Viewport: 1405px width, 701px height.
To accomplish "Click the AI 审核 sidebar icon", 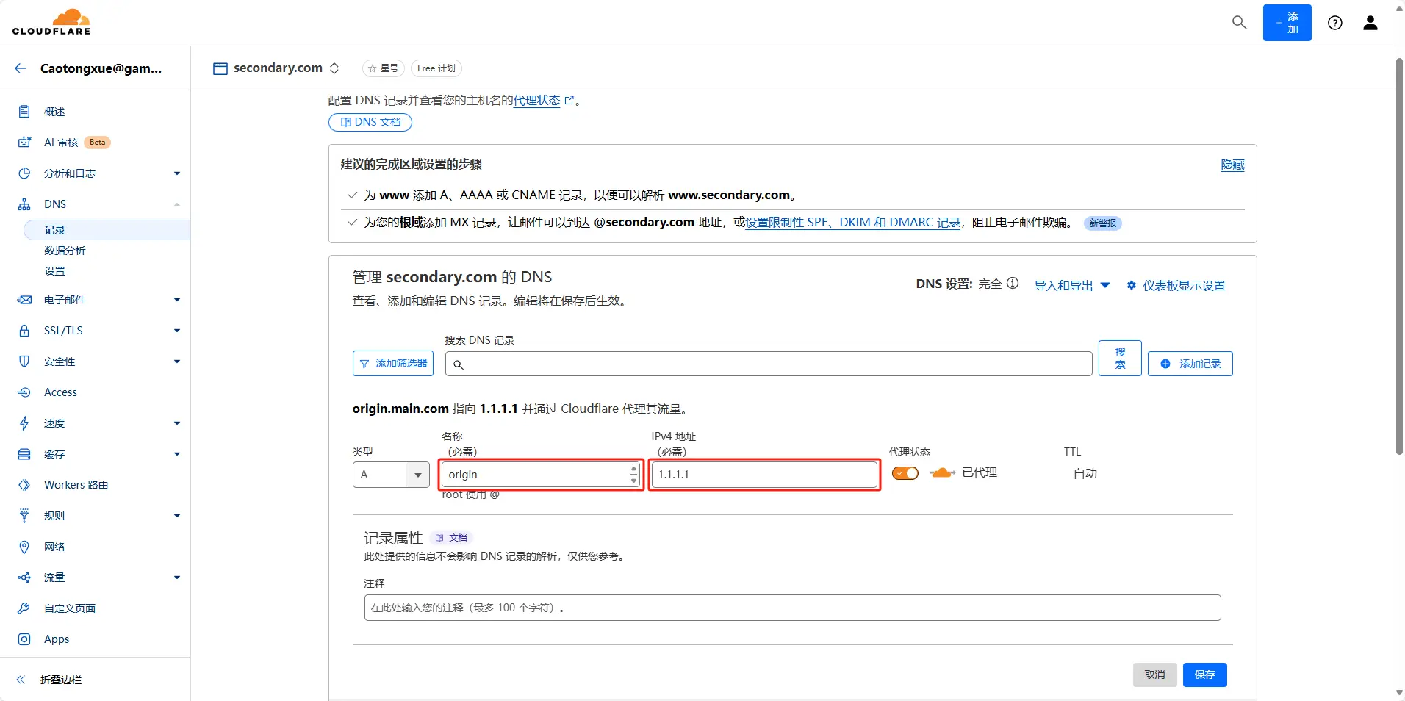I will pyautogui.click(x=24, y=143).
